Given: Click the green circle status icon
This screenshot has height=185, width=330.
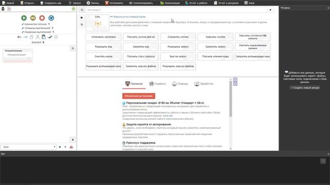Looking at the screenshot, I should (73, 9).
